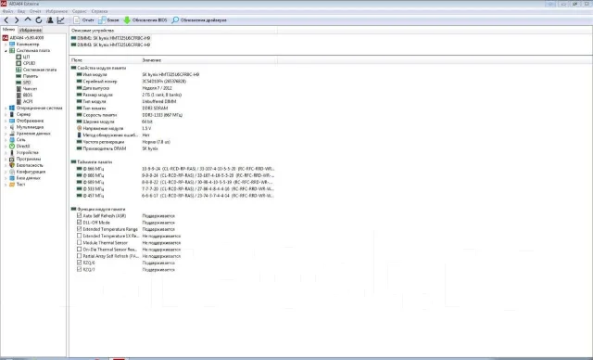Expand the Отображение tree node
593x360 pixels.
coord(6,121)
